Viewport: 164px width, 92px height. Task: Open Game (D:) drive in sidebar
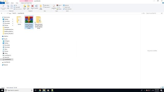pos(7,57)
